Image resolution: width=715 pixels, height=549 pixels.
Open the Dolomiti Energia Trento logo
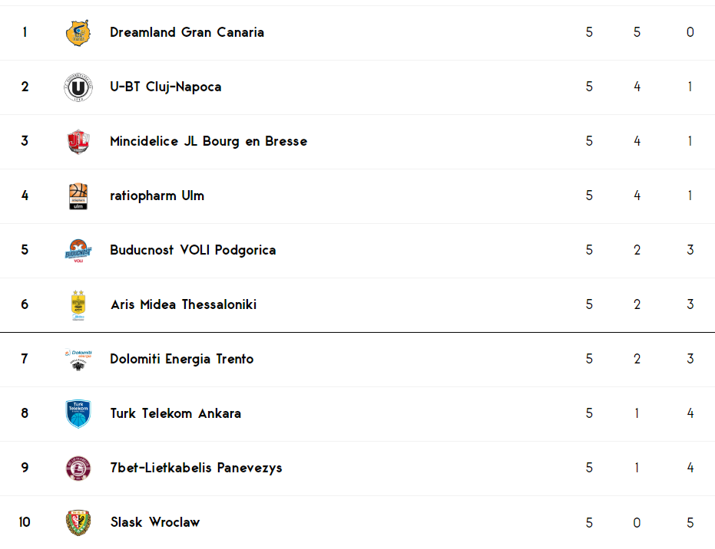pos(78,360)
